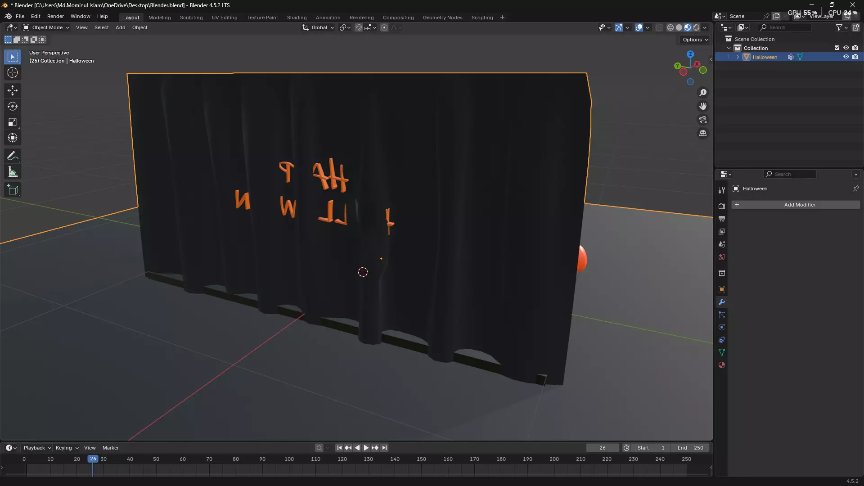Image resolution: width=864 pixels, height=486 pixels.
Task: Switch to the Shading workspace tab
Action: [297, 18]
